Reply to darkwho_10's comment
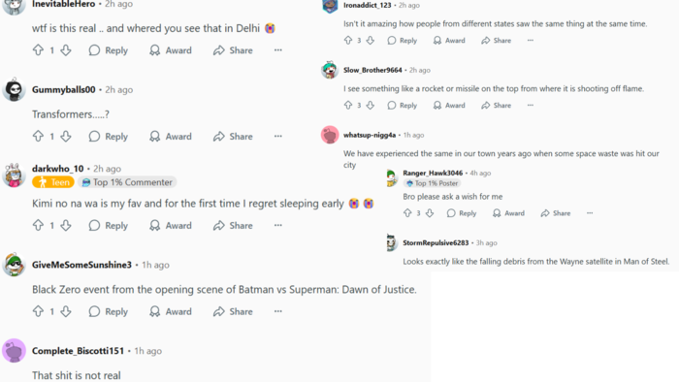The image size is (679, 382). click(109, 225)
